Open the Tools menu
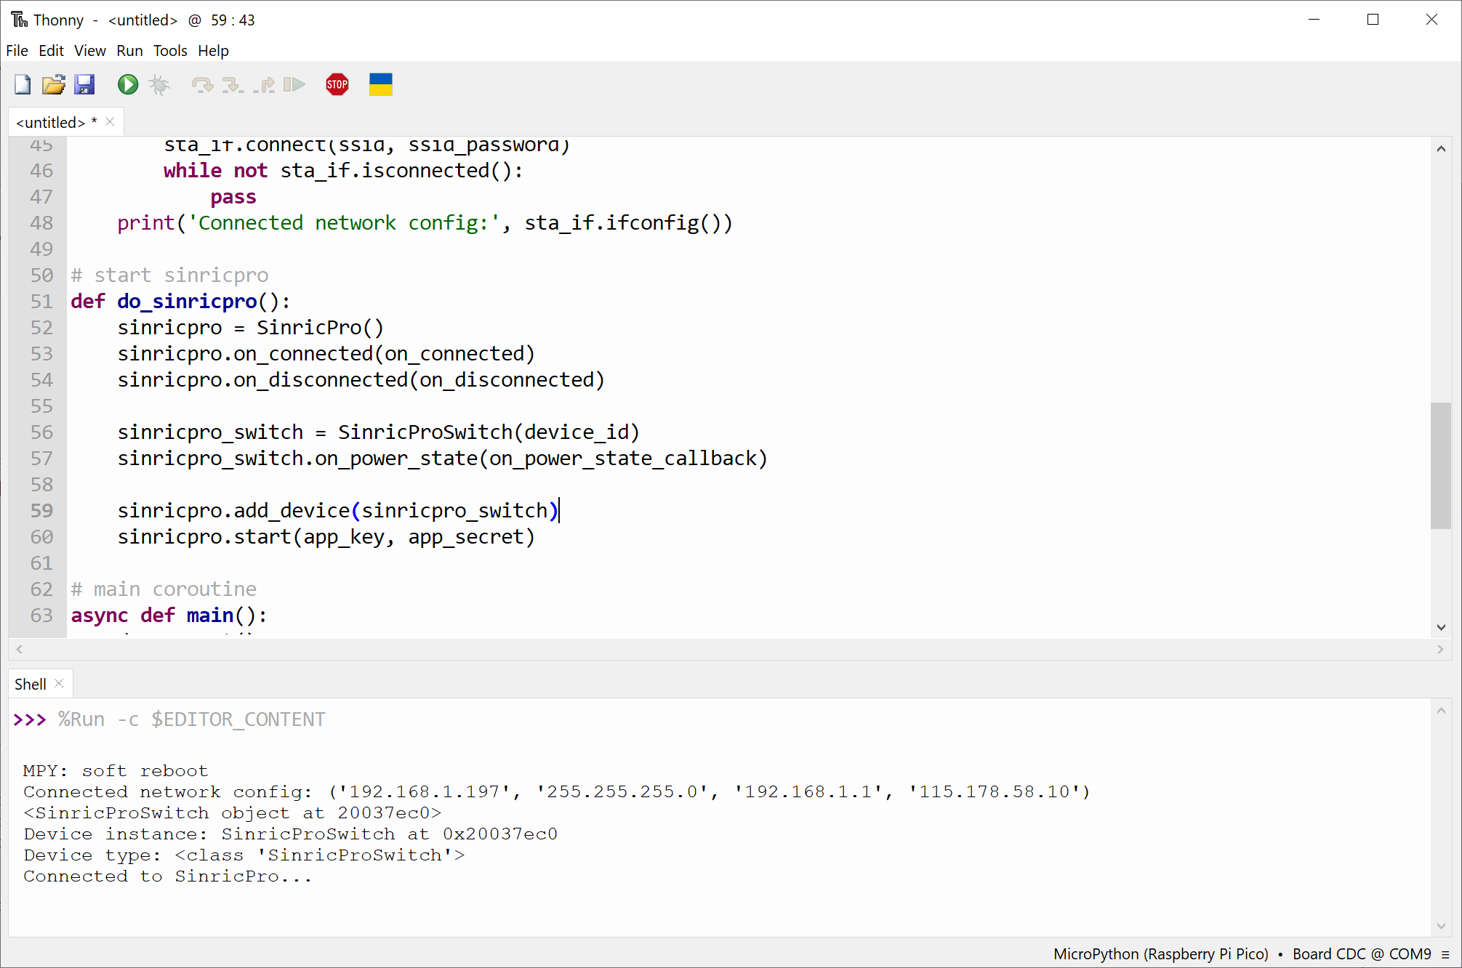This screenshot has width=1462, height=968. pyautogui.click(x=169, y=50)
